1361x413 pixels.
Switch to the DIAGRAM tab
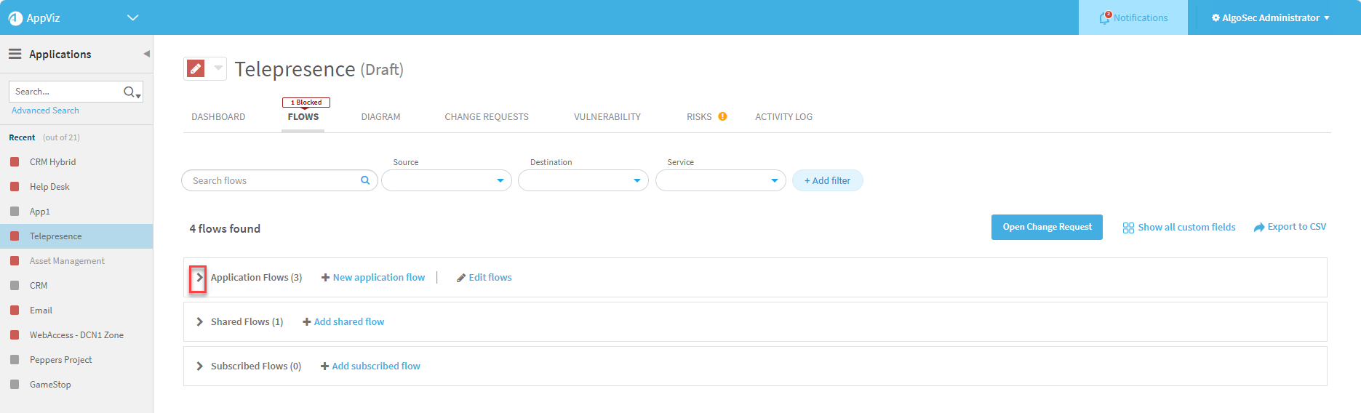(380, 117)
